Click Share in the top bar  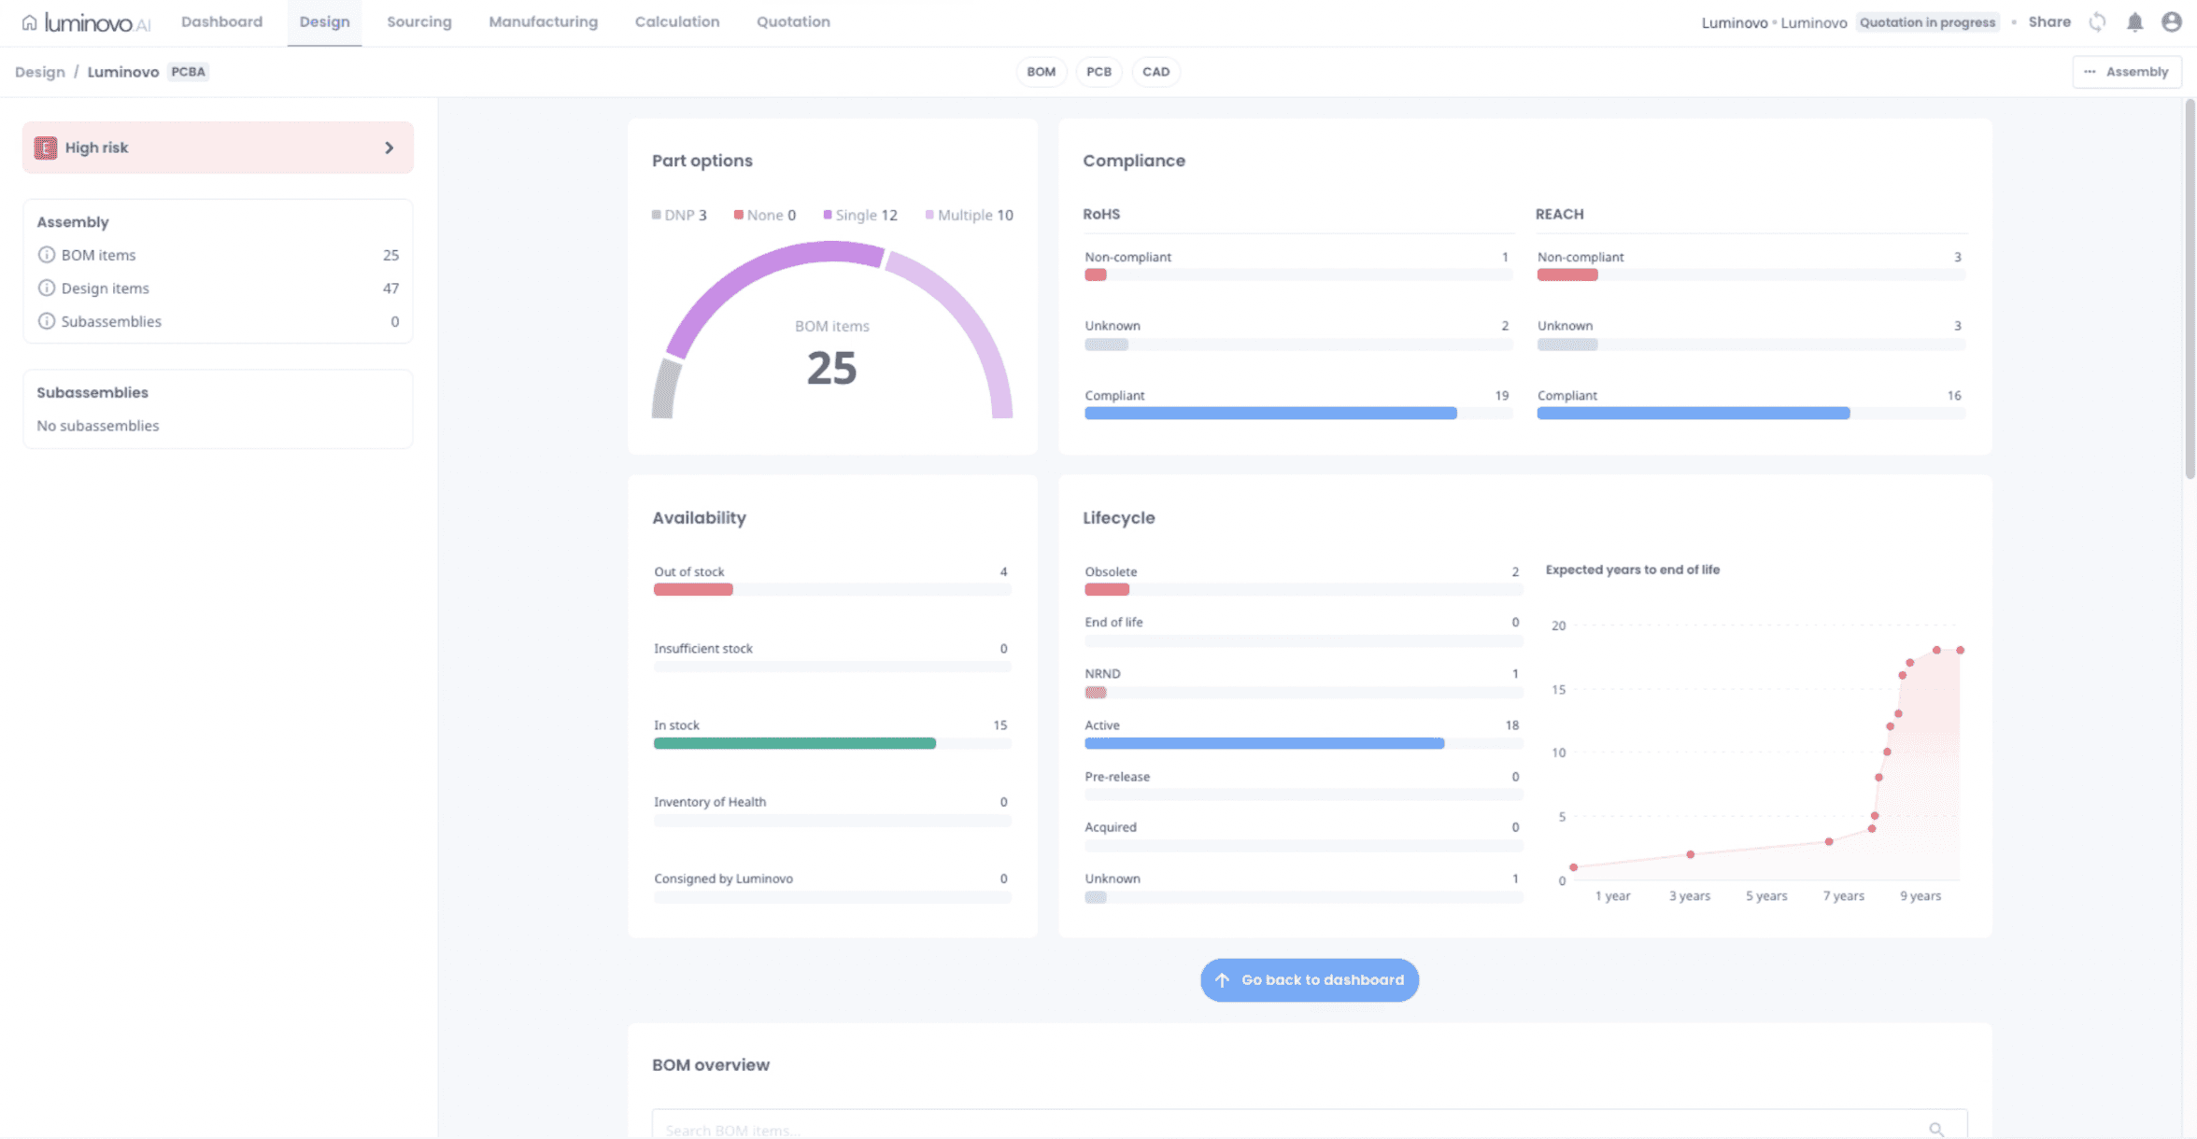[x=2048, y=21]
